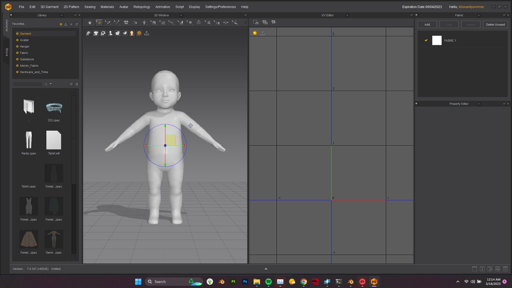Open the UV Editor header dropdown
Screen dimensions: 512x288
pos(348,15)
